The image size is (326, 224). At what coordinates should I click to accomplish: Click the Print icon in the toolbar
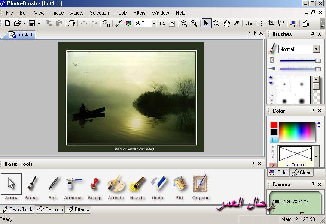tap(71, 24)
